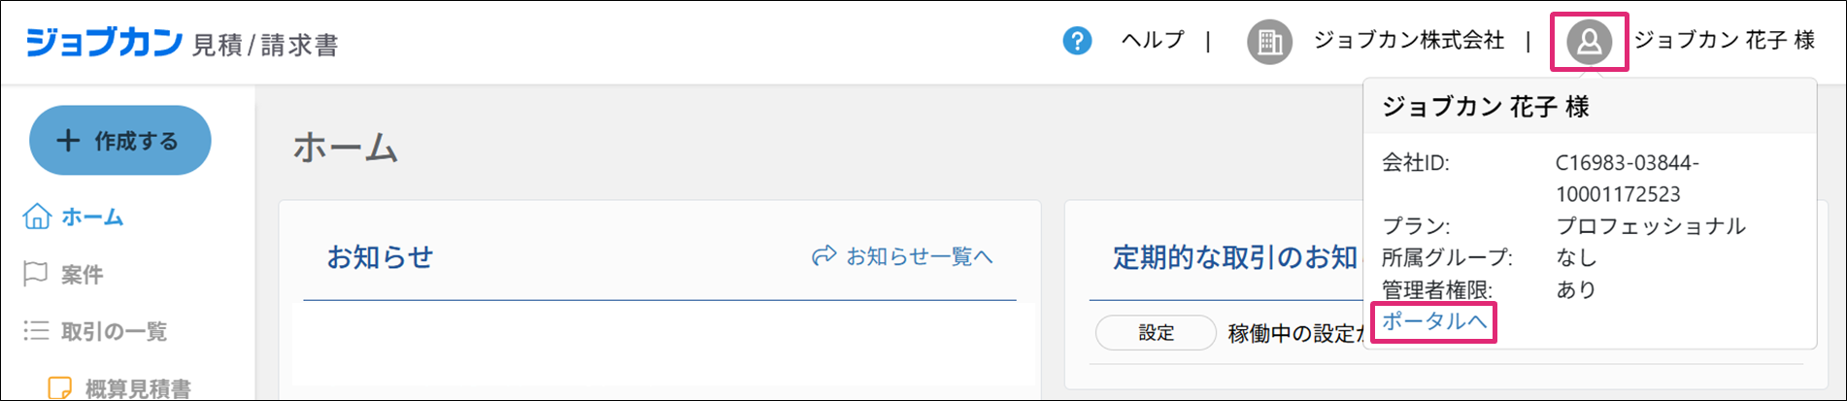Follow the ポータルへ link
1847x401 pixels.
tap(1434, 321)
